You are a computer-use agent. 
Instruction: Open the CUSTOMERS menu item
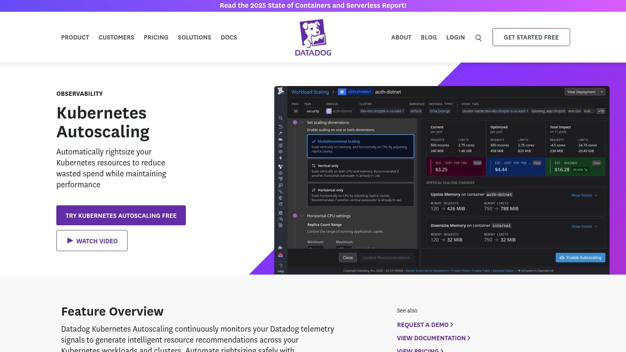(116, 38)
